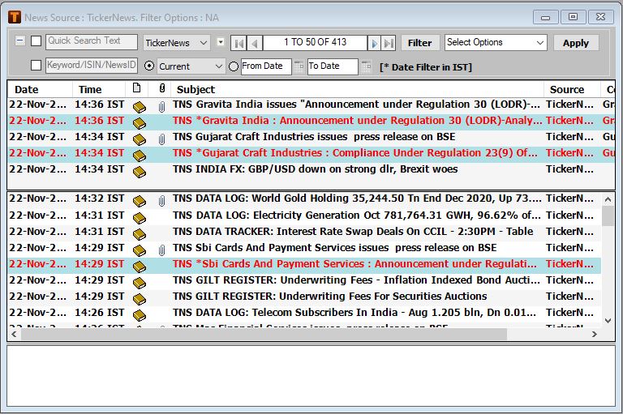Focus the Quick Search Text field
The image size is (623, 414).
92,41
